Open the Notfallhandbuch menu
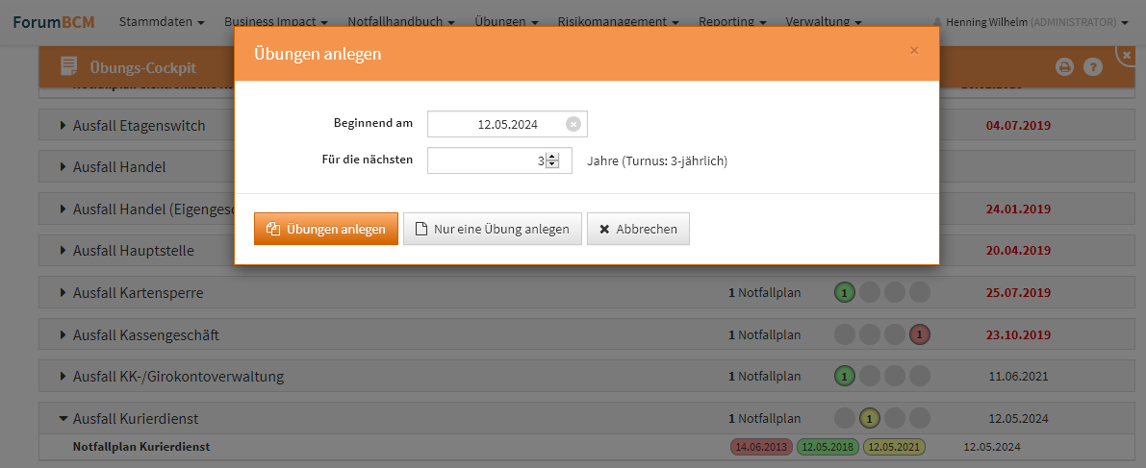The image size is (1146, 468). (x=401, y=22)
